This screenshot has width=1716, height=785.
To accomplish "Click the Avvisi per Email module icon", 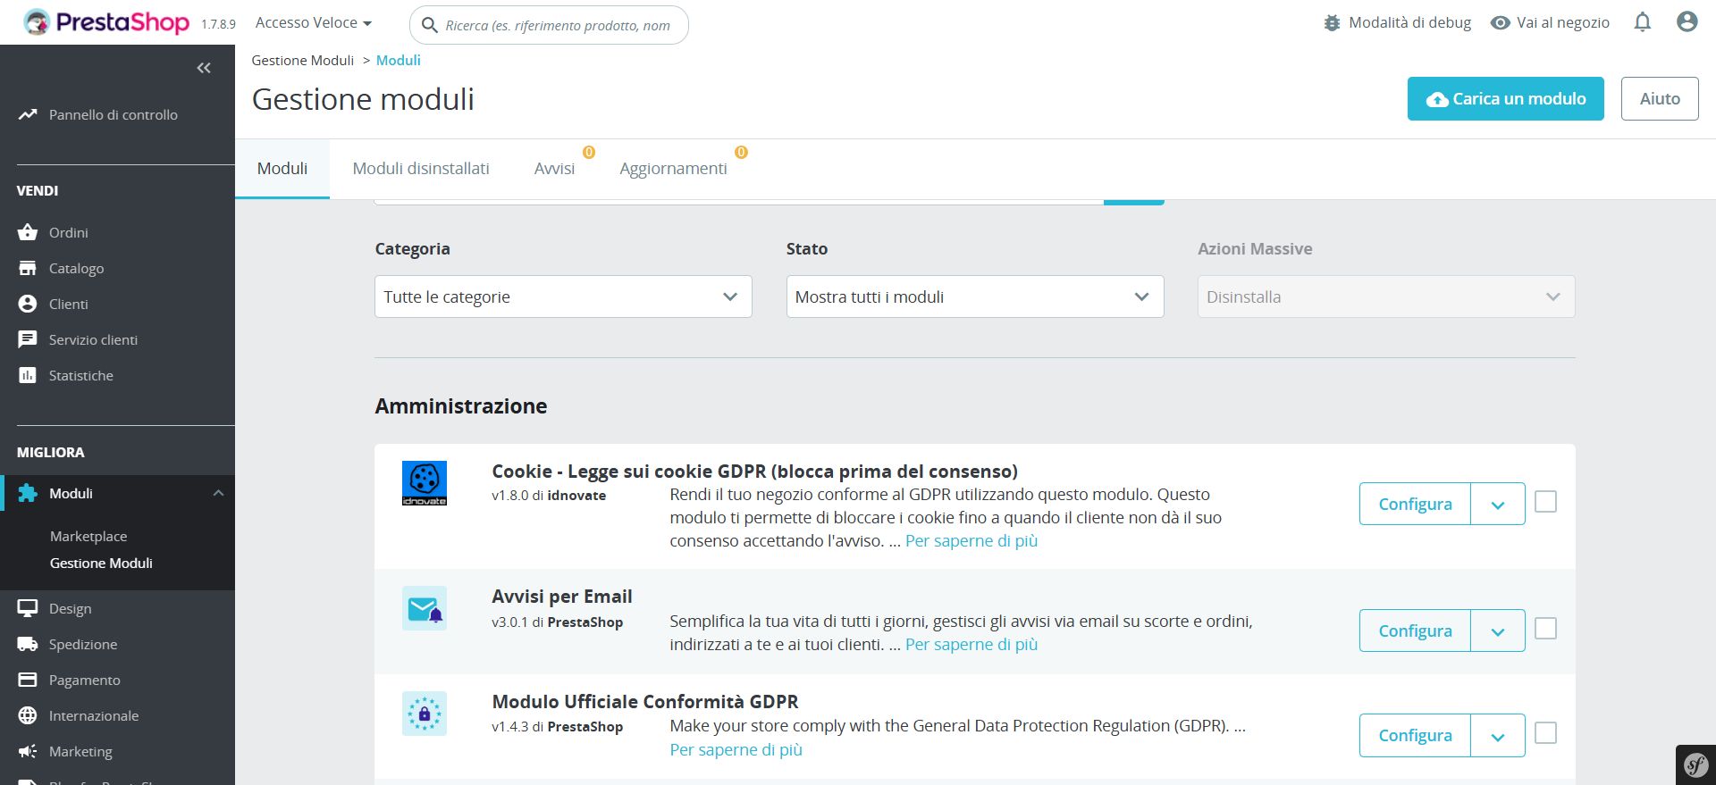I will (x=425, y=608).
